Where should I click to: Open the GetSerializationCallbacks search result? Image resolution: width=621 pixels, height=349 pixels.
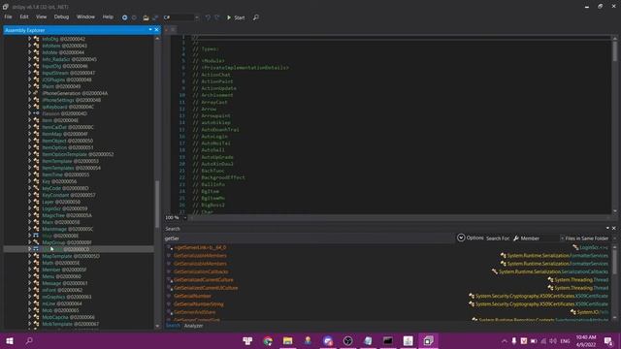coord(201,271)
